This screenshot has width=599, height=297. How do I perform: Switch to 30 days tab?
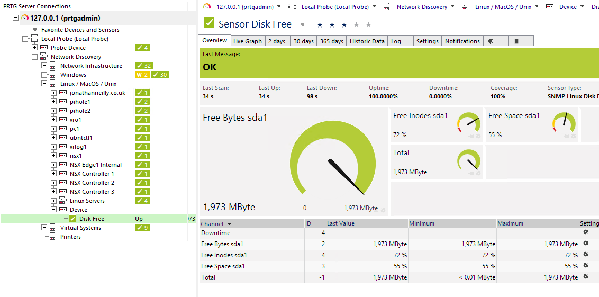click(x=303, y=41)
